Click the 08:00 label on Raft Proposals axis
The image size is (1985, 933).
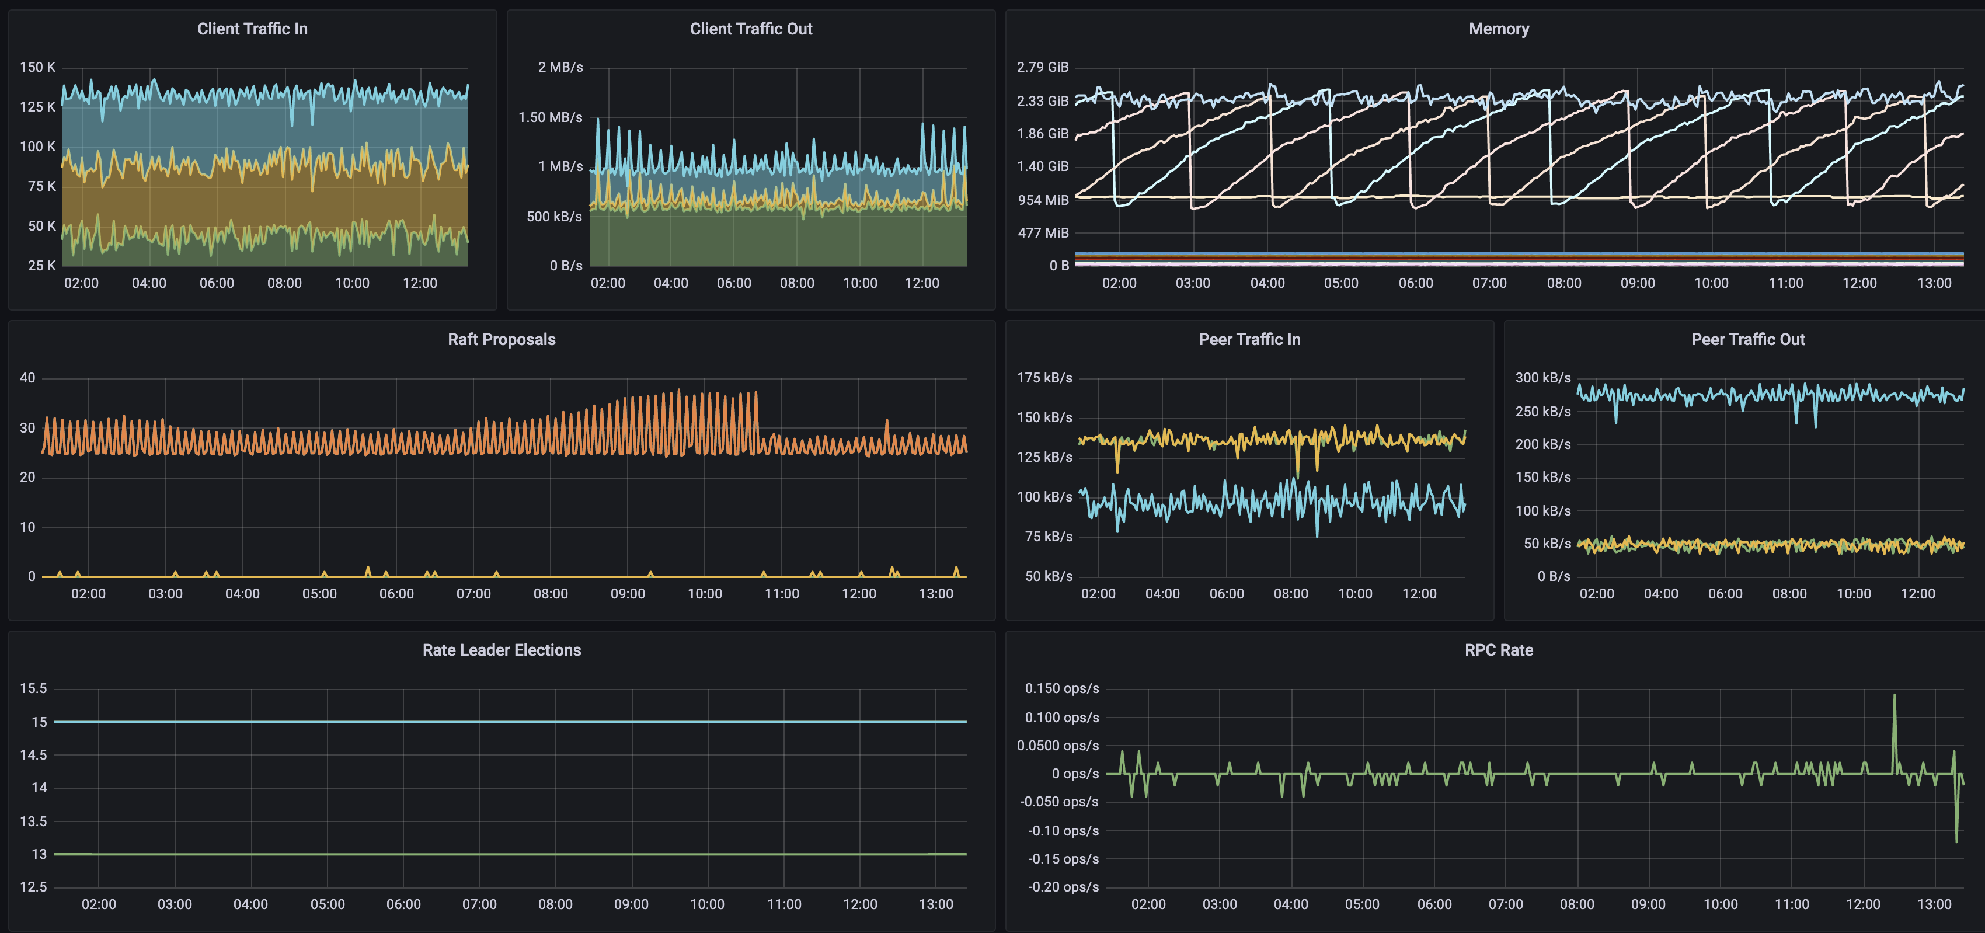tap(550, 593)
